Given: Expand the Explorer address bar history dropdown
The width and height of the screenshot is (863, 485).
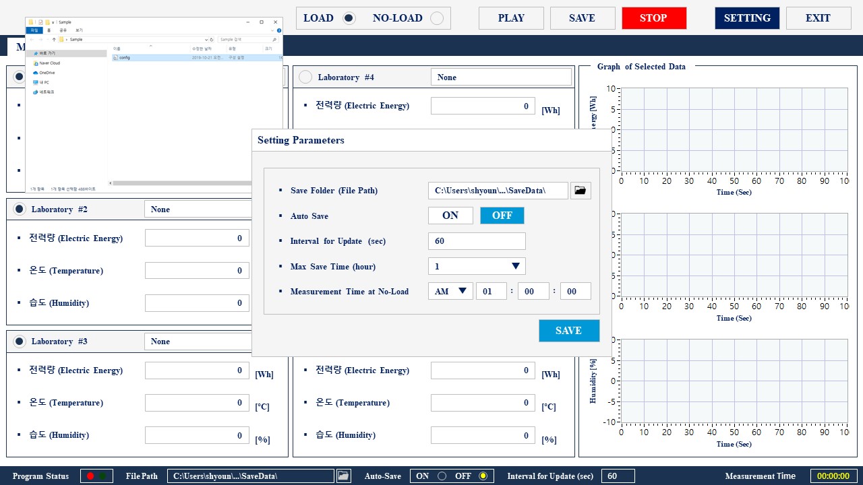Looking at the screenshot, I should pyautogui.click(x=206, y=40).
